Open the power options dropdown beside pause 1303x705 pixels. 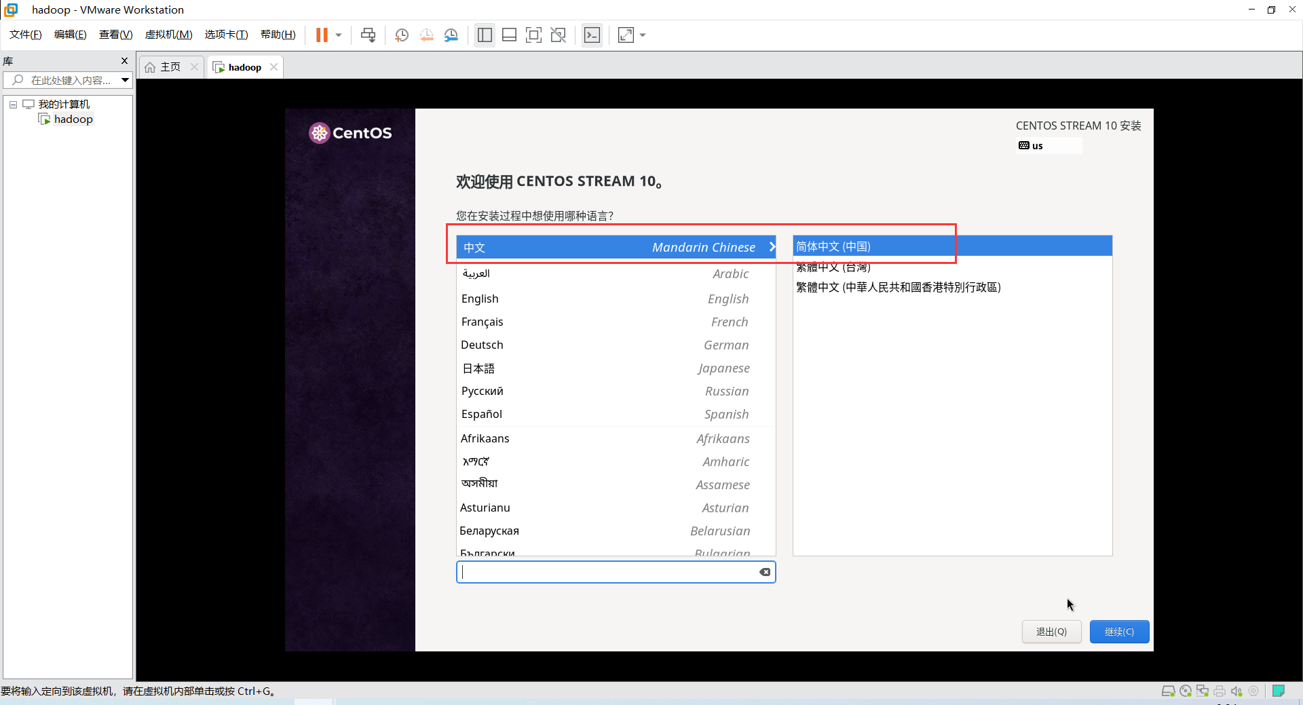339,35
